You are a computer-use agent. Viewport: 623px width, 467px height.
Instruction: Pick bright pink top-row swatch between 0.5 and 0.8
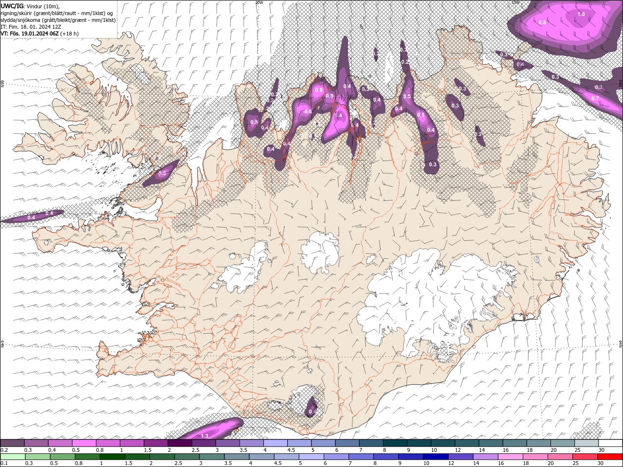[84, 443]
